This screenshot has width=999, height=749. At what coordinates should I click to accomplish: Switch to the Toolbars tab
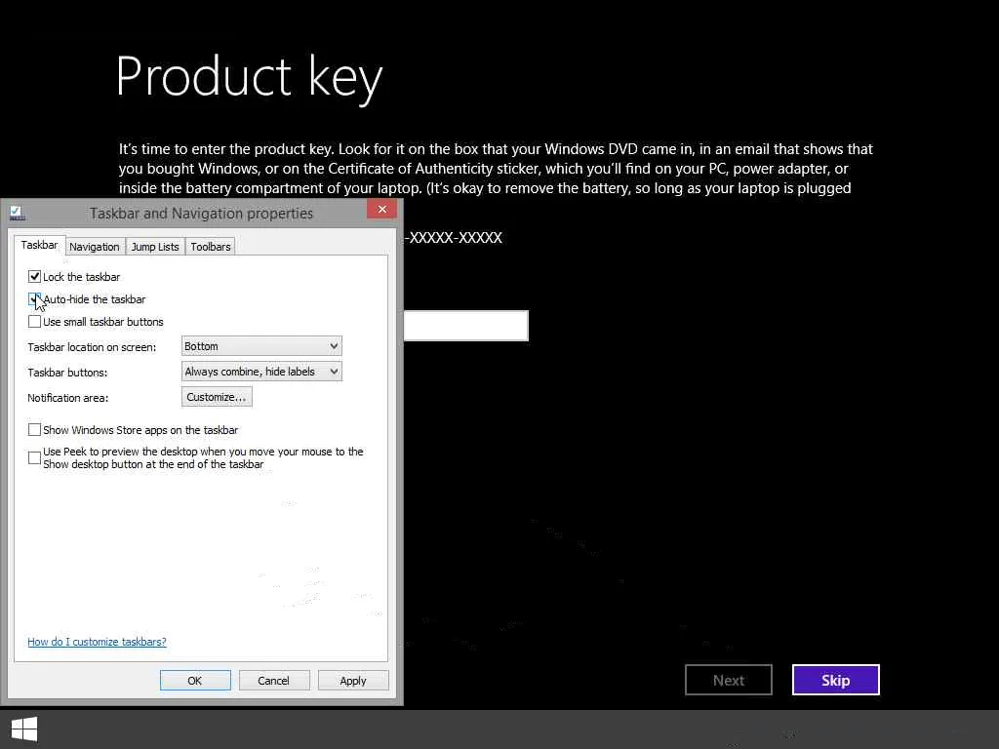tap(211, 247)
